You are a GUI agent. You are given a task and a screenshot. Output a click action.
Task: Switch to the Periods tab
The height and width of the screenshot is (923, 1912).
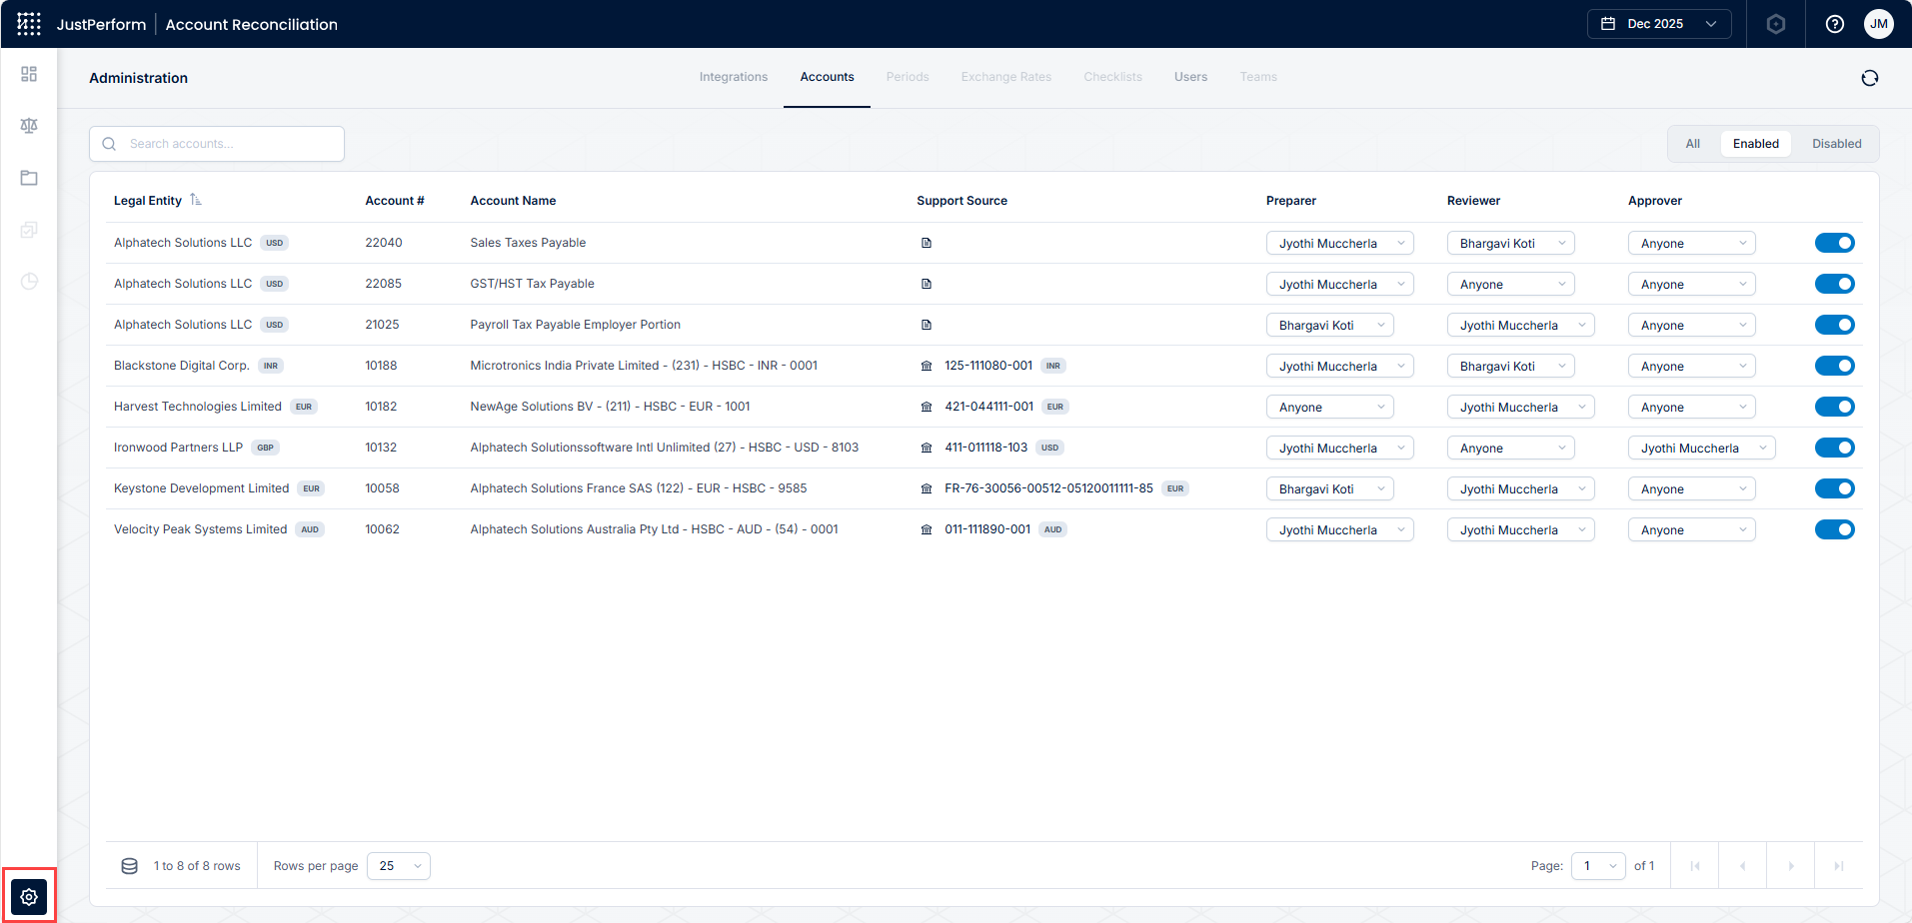(x=908, y=77)
